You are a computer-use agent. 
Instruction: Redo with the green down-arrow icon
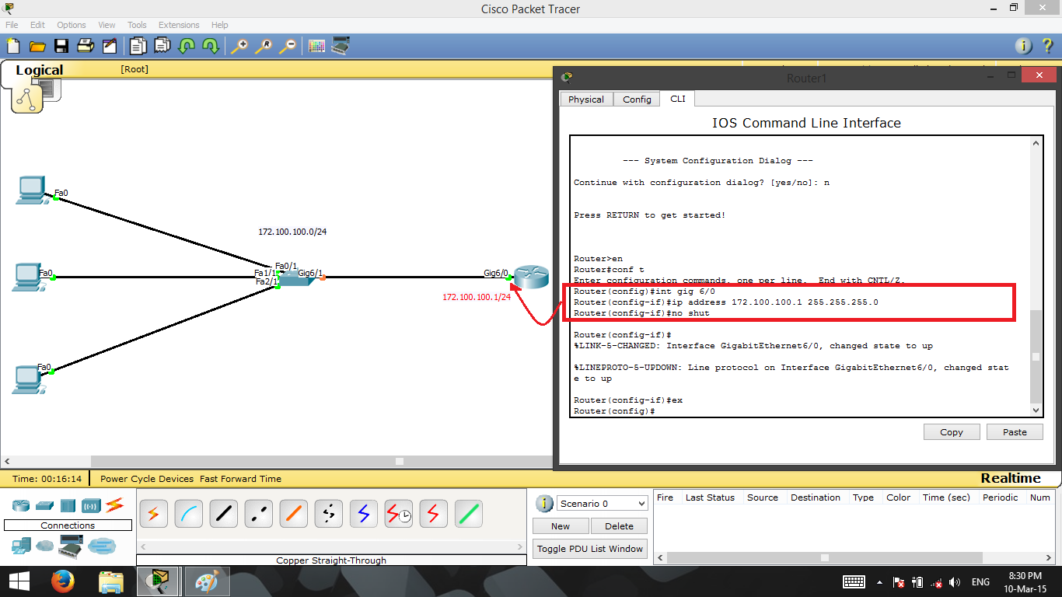(x=211, y=46)
